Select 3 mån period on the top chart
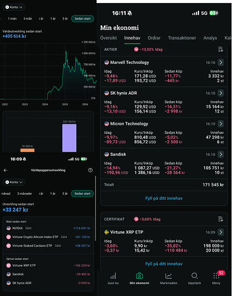 28,18
